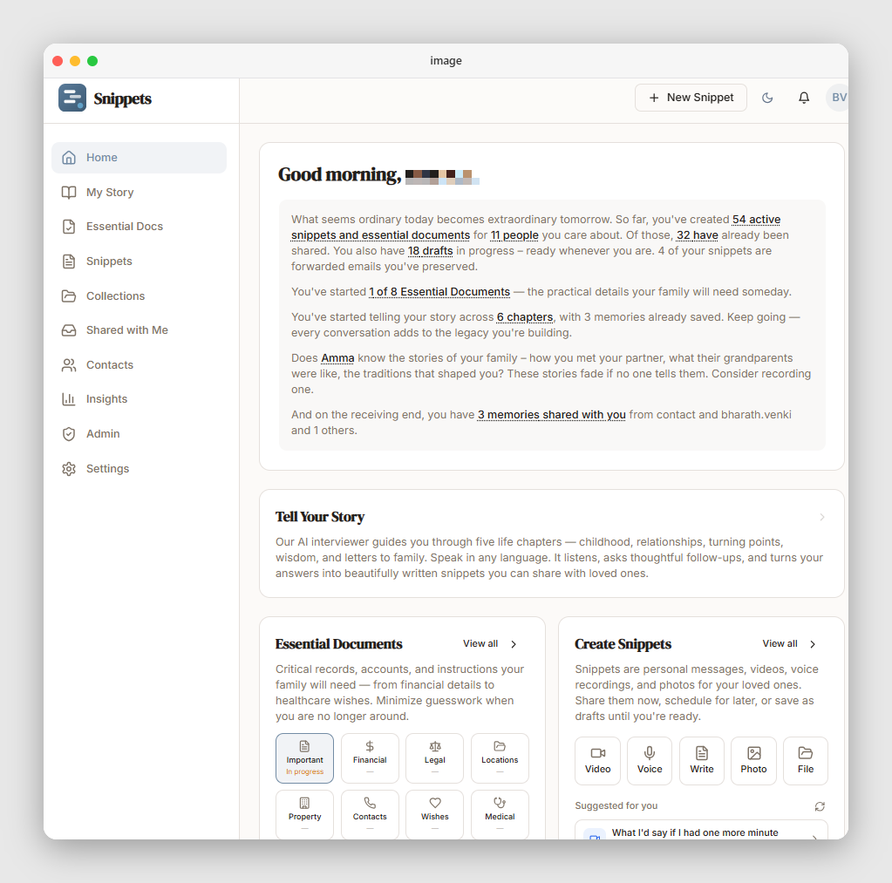892x883 pixels.
Task: Open the Wishes documents category
Action: [x=434, y=813]
